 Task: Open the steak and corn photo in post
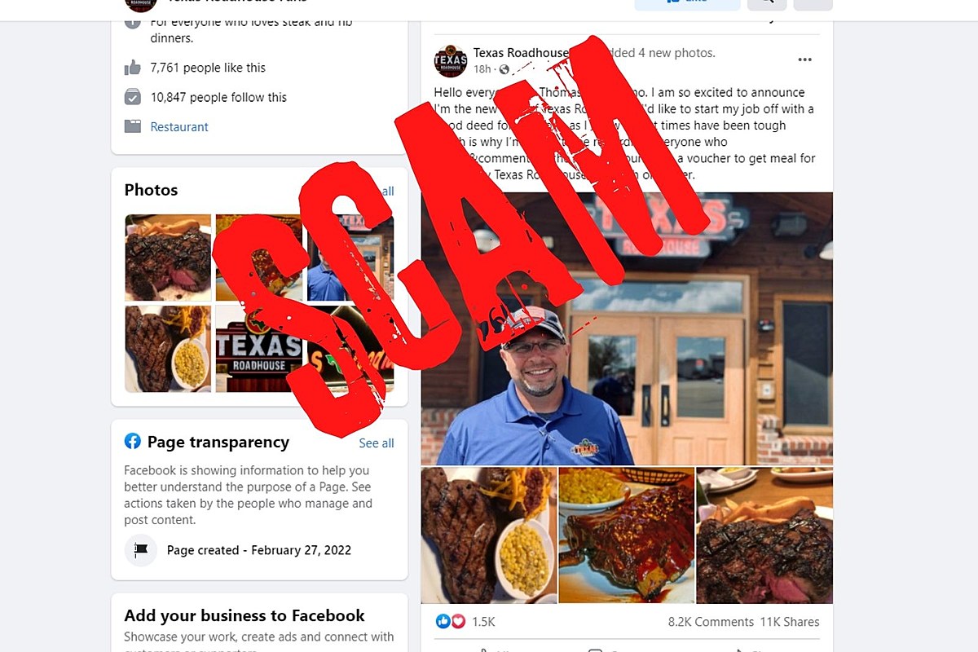pyautogui.click(x=489, y=535)
